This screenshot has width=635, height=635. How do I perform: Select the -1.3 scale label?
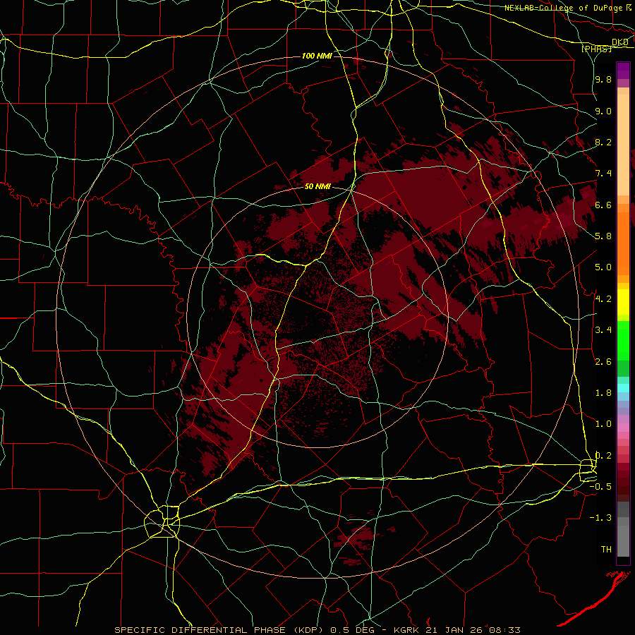(x=600, y=518)
